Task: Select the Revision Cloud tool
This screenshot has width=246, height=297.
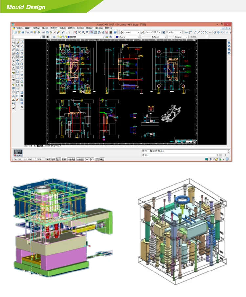Action: coord(22,68)
